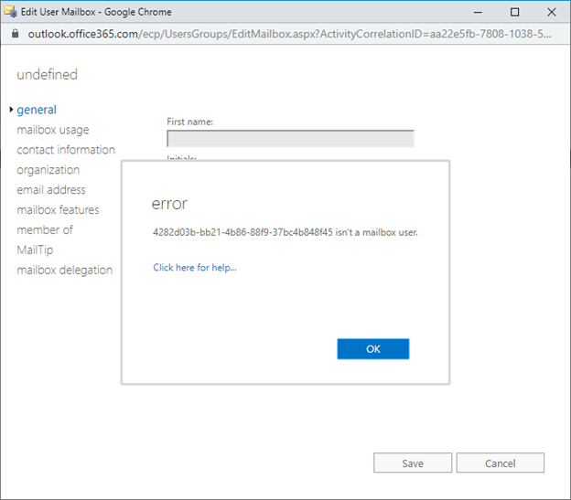The image size is (571, 500).
Task: Open the MailTip section
Action: click(x=35, y=250)
